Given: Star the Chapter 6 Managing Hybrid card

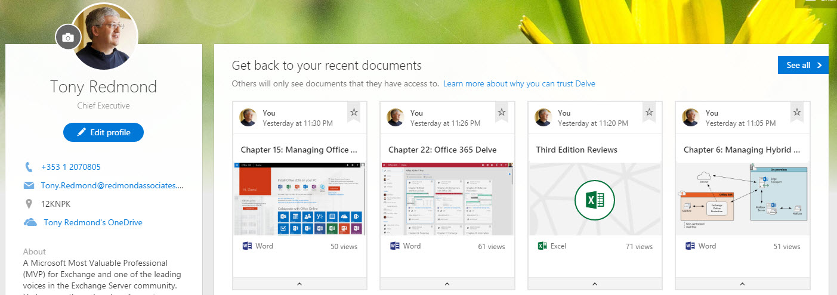Looking at the screenshot, I should [796, 111].
